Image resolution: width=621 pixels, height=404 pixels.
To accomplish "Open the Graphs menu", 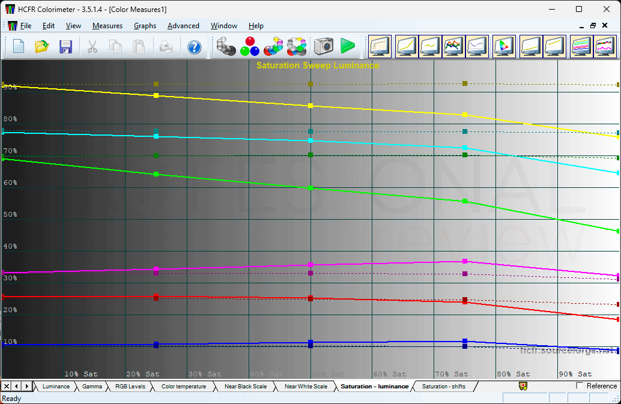I will [145, 26].
